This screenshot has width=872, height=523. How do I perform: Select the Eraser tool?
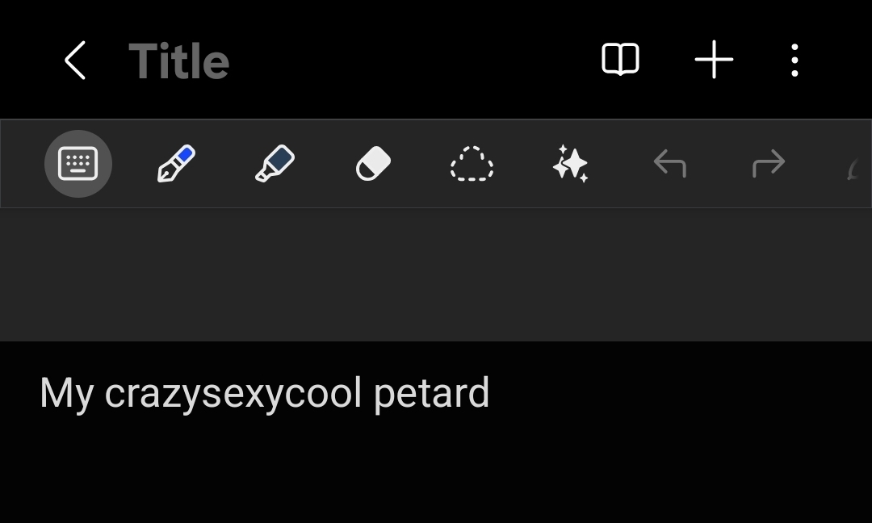(x=373, y=165)
